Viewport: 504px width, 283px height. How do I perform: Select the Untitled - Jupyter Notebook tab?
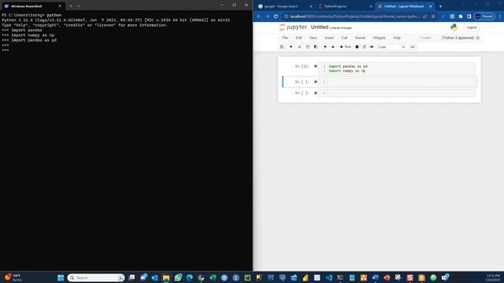pos(404,6)
